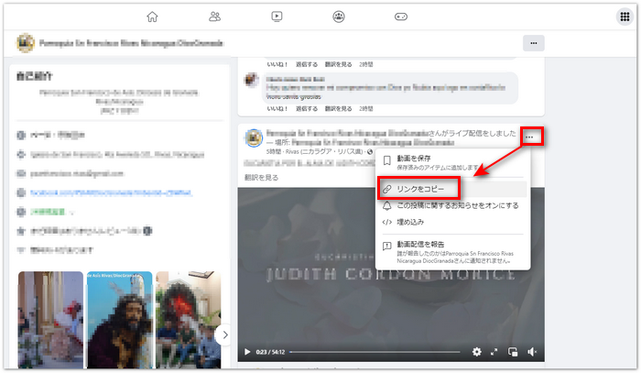
Task: Open the Groups icon in top navigation
Action: point(339,16)
